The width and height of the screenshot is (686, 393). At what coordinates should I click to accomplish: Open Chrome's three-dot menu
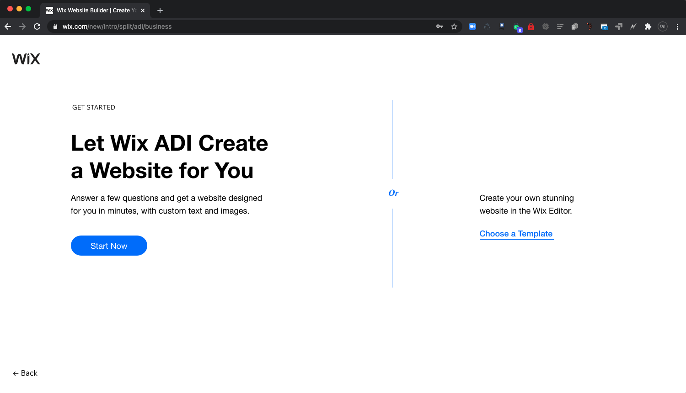677,26
